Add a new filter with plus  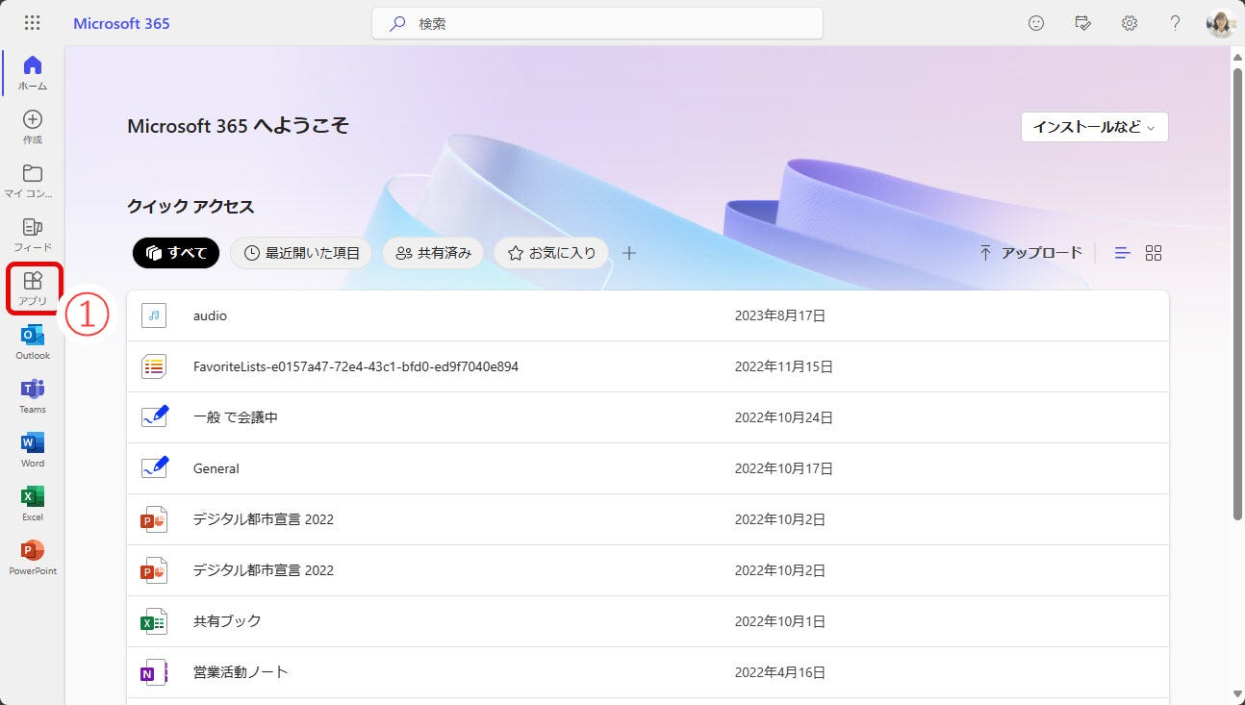tap(629, 253)
